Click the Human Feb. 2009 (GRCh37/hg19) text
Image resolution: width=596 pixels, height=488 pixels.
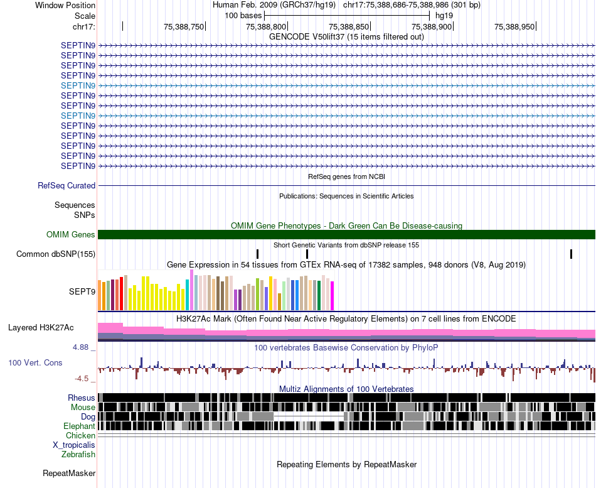coord(274,5)
